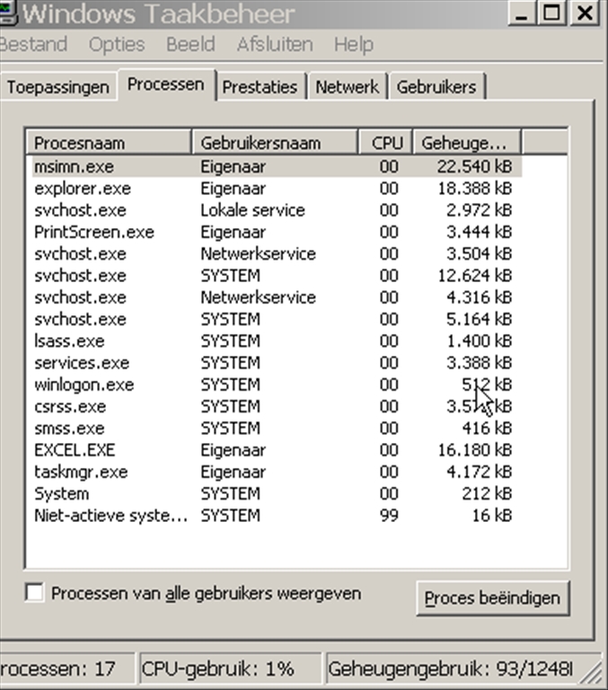This screenshot has height=690, width=608.
Task: Click the 416 kB memory value
Action: pyautogui.click(x=487, y=429)
